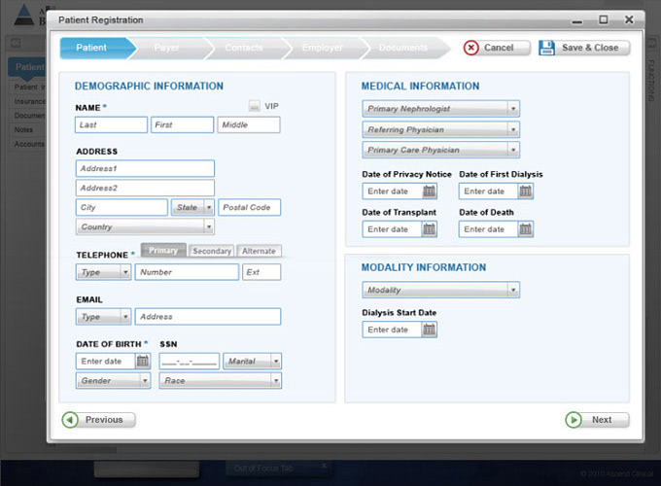The width and height of the screenshot is (661, 486).
Task: Focus the Middle name field
Action: [x=249, y=124]
